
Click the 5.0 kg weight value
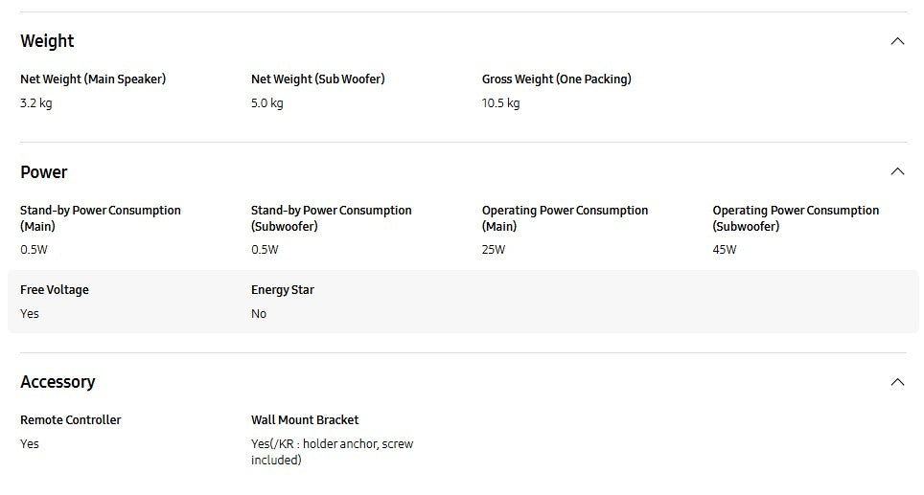267,103
